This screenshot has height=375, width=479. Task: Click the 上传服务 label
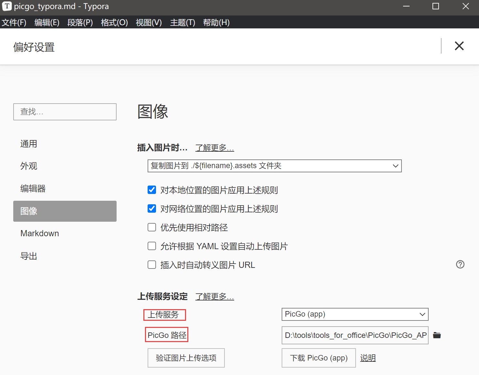point(163,315)
